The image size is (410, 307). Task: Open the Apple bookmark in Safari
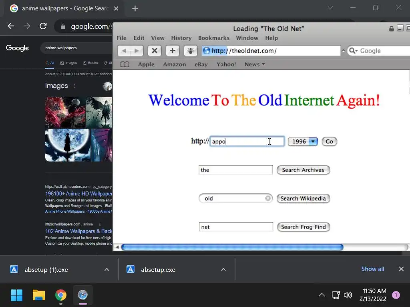pyautogui.click(x=146, y=64)
